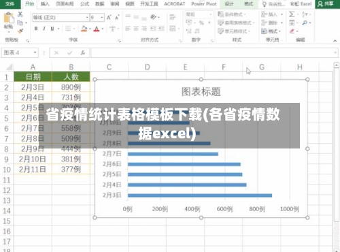Click the decrease decimal icon
340x252 pixels.
pos(197,31)
